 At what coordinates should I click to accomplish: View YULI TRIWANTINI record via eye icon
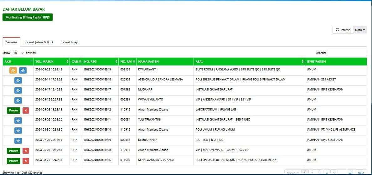point(18,121)
